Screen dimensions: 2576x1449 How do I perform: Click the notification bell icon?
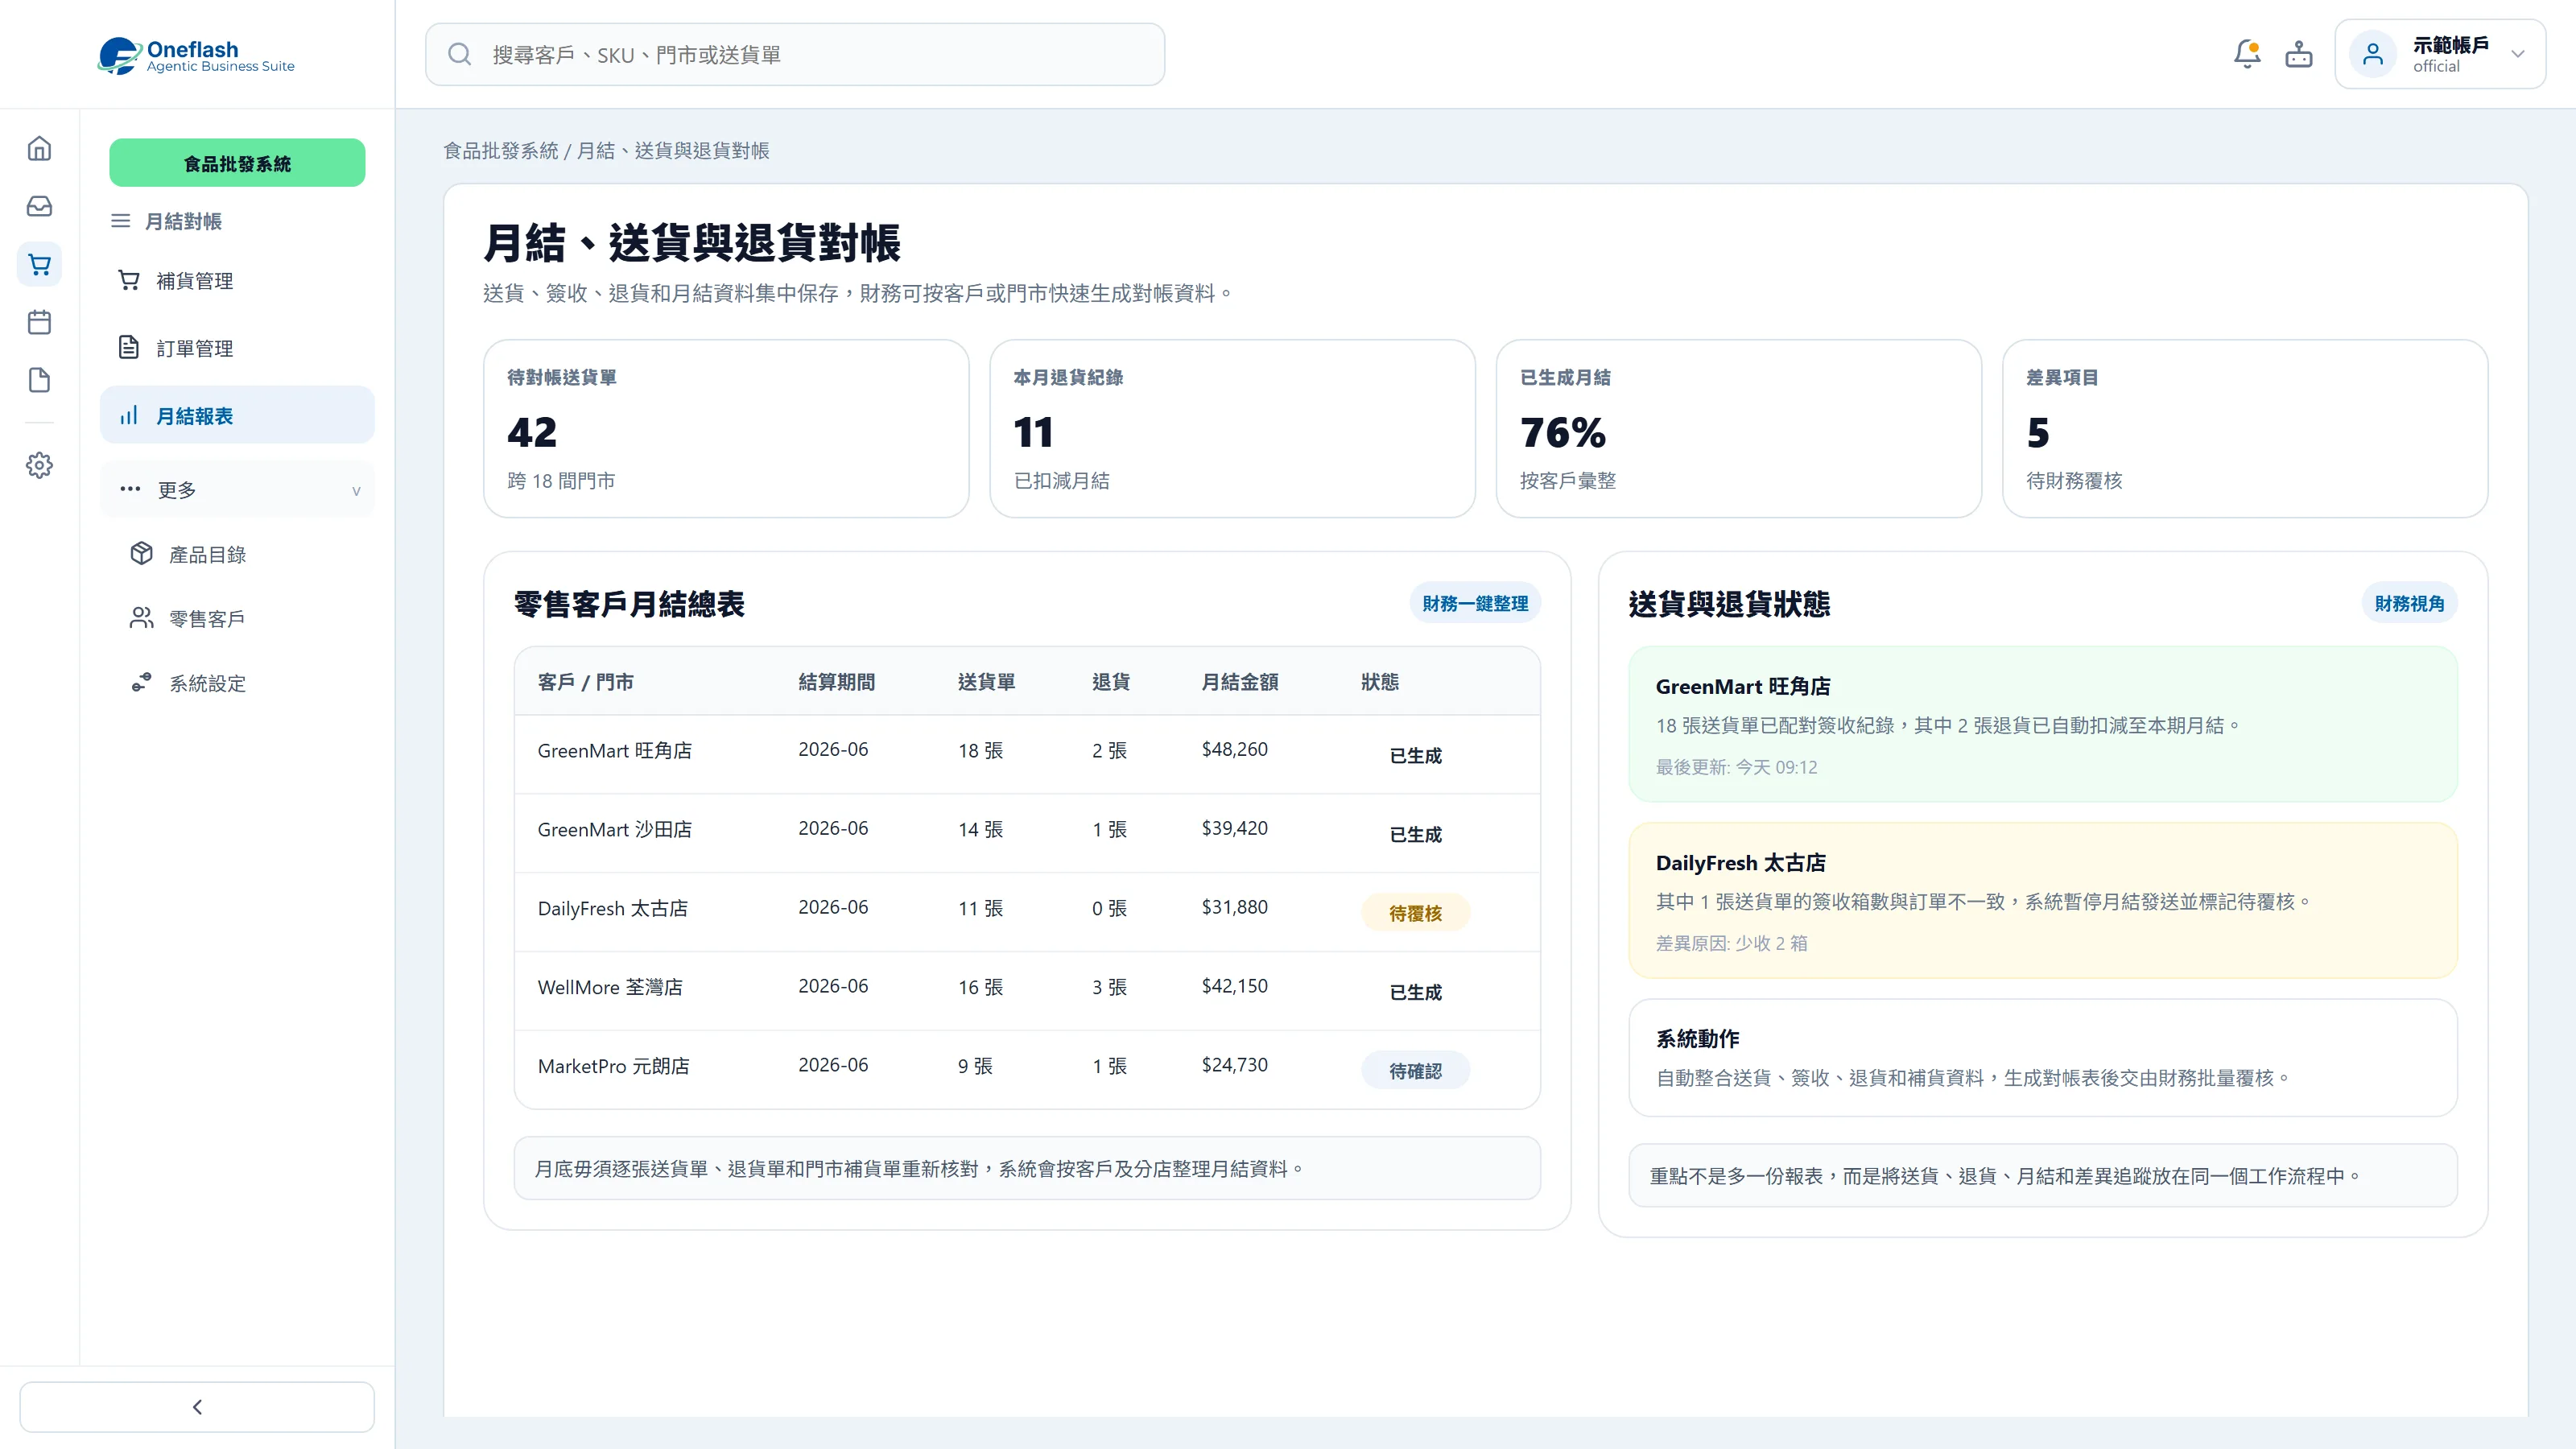coord(2247,54)
